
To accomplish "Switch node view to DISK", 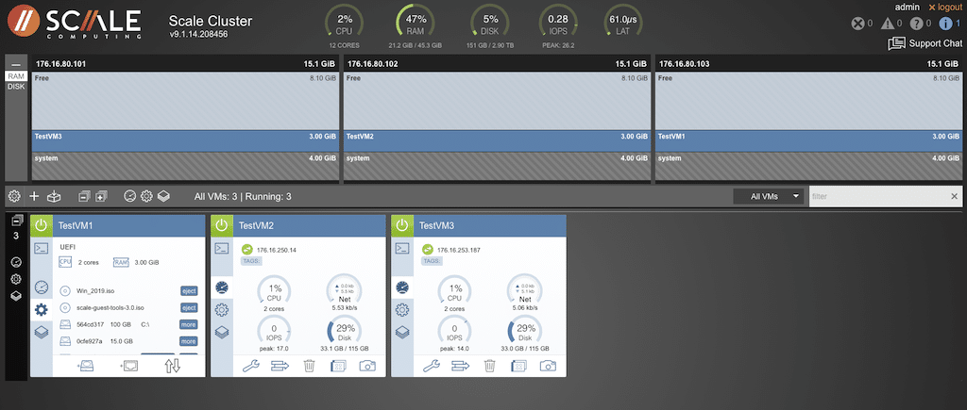I will [16, 87].
